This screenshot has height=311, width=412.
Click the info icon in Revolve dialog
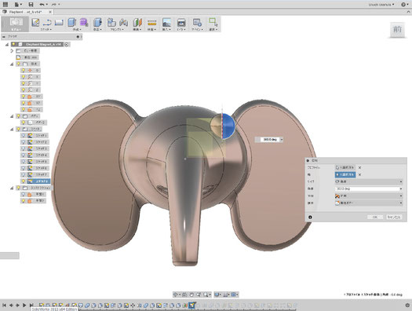coord(310,217)
